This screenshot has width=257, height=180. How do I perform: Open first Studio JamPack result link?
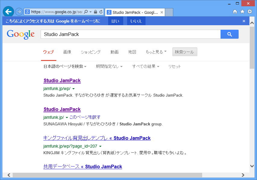click(62, 81)
